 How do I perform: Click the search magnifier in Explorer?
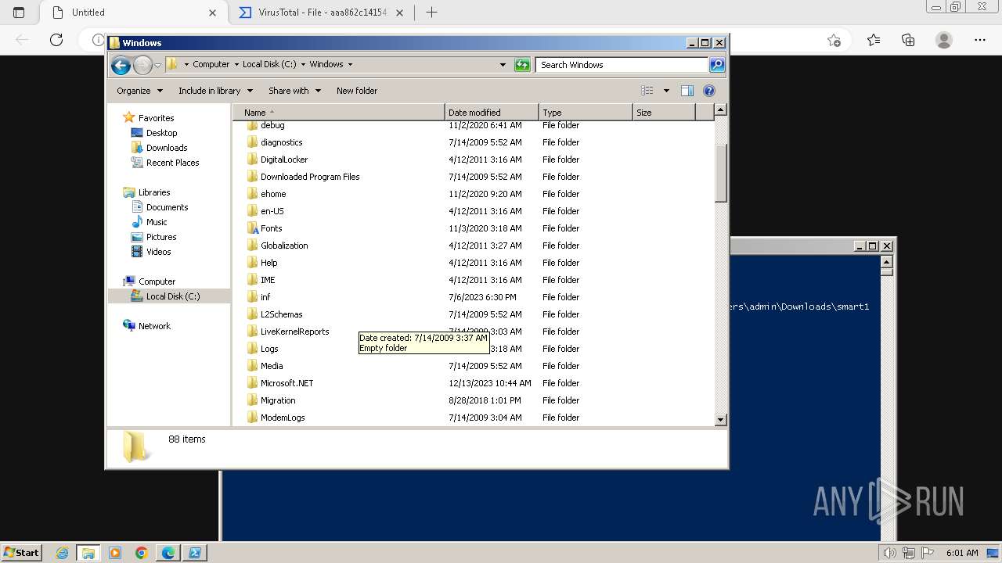click(x=716, y=65)
